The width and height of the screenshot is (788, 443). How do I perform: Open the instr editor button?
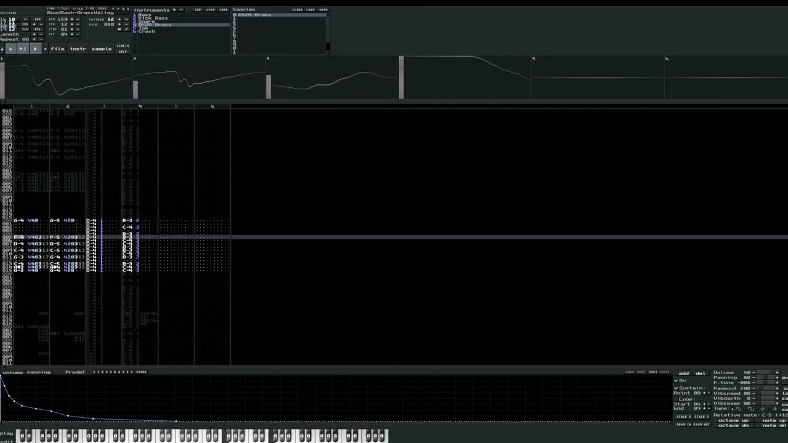click(78, 49)
